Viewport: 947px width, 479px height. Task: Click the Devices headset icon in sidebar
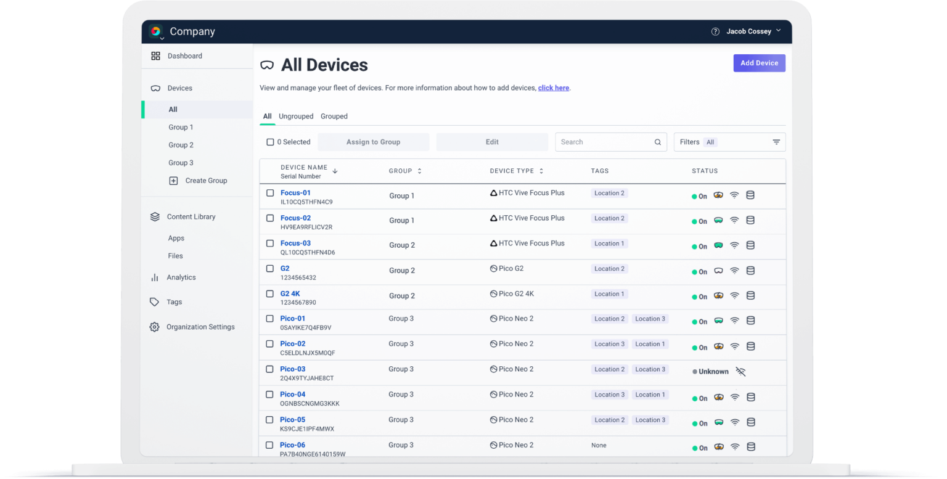point(156,87)
